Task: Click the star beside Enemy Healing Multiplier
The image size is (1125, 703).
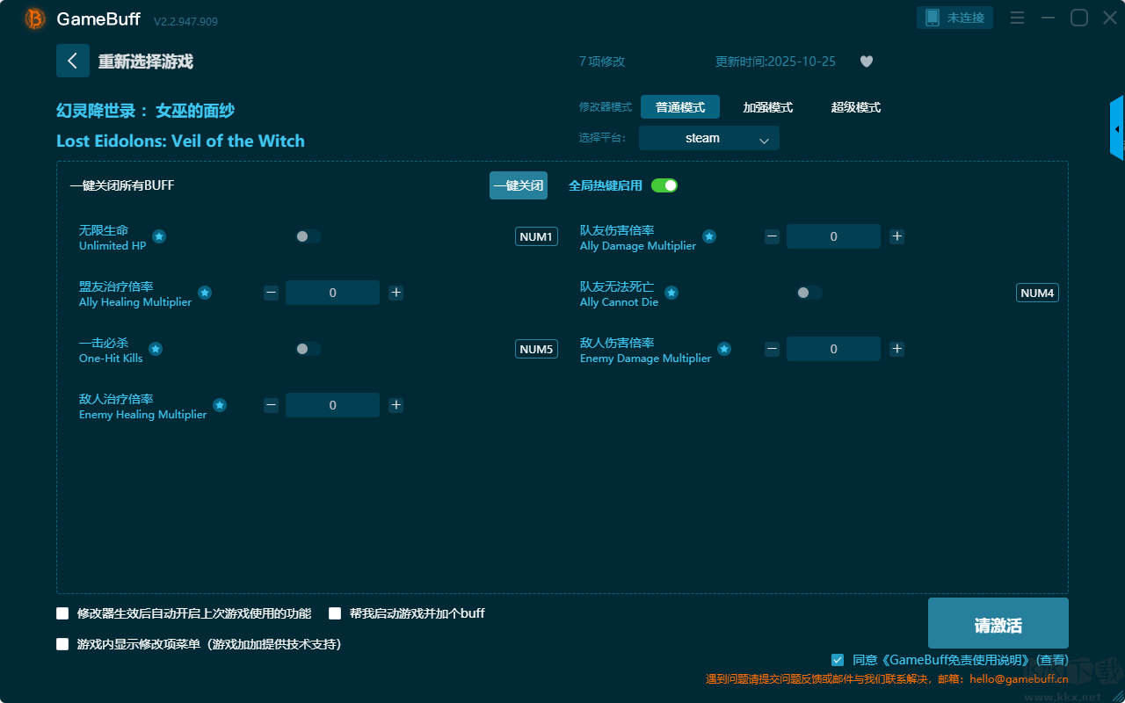Action: coord(220,405)
